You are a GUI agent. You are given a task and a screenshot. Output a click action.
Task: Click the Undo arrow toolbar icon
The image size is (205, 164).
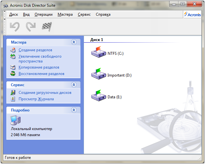(15, 27)
